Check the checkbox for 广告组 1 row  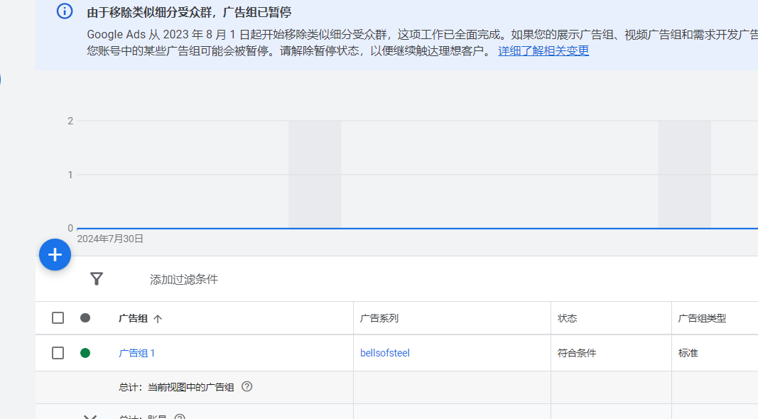(x=58, y=353)
